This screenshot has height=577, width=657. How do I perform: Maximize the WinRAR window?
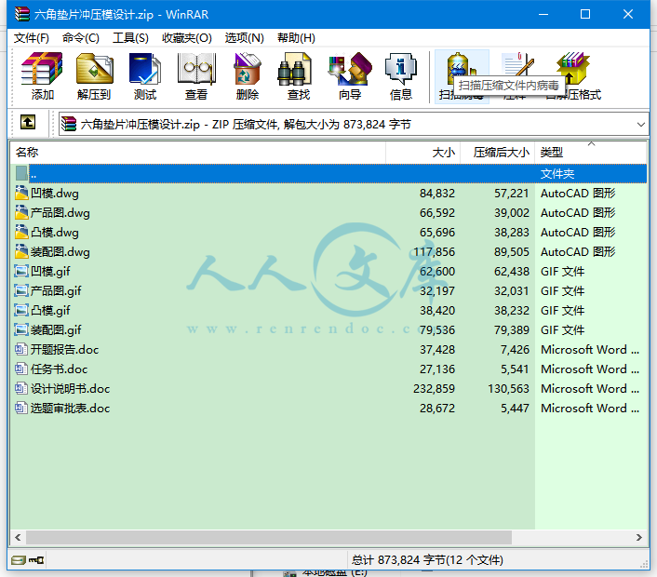click(x=585, y=14)
